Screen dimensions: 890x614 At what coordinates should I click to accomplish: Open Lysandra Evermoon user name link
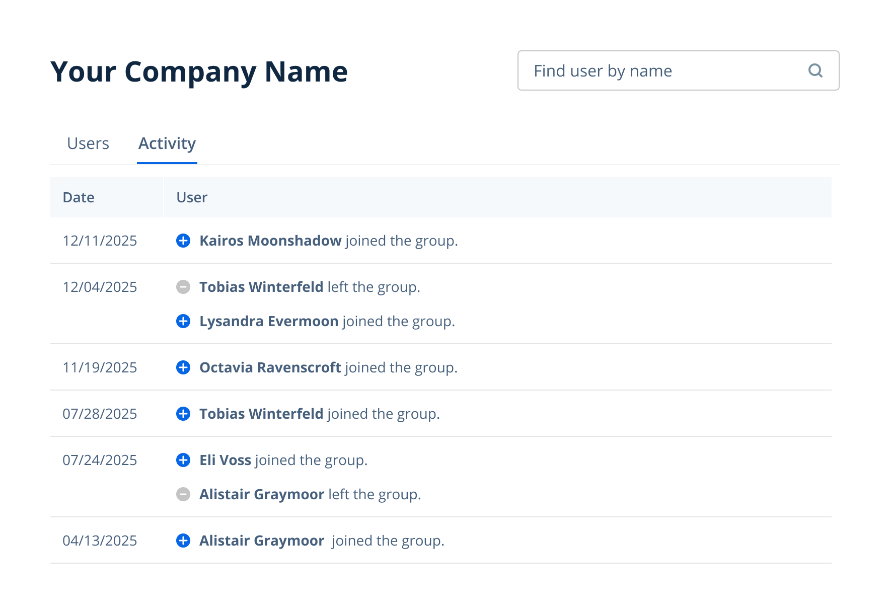click(x=269, y=321)
